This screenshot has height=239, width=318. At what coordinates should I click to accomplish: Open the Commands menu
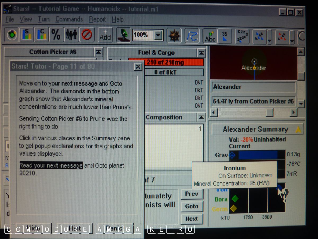coord(69,19)
